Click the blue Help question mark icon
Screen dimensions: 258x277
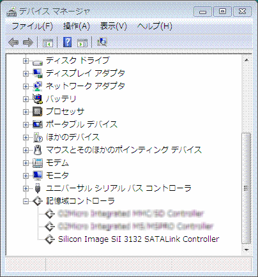[67, 42]
